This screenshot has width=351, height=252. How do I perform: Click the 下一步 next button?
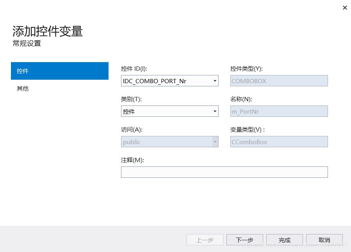pyautogui.click(x=245, y=240)
